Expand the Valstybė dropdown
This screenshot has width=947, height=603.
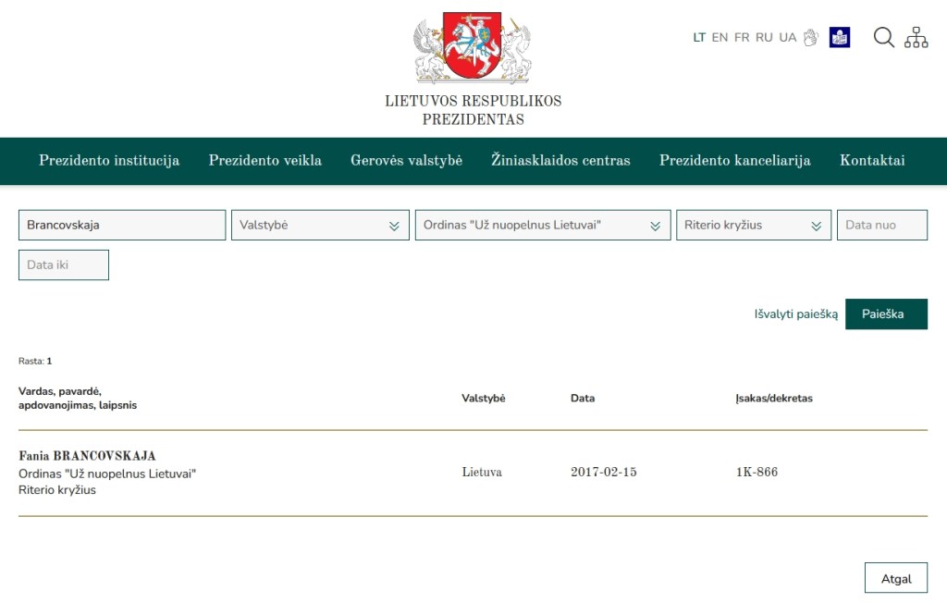point(320,226)
